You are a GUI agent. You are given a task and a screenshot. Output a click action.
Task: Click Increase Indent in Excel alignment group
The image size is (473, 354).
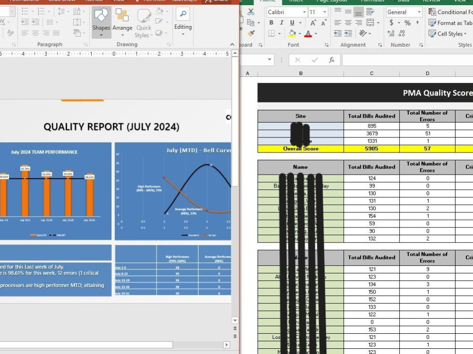348,34
